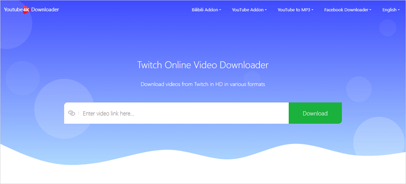Image resolution: width=406 pixels, height=184 pixels.
Task: Click the Youtube 4K Downloader logo
Action: tap(31, 10)
